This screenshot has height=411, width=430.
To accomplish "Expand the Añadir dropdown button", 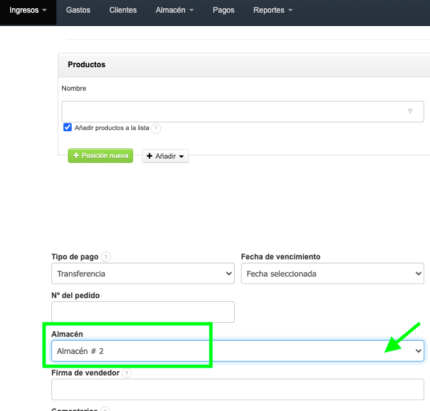I will point(166,156).
